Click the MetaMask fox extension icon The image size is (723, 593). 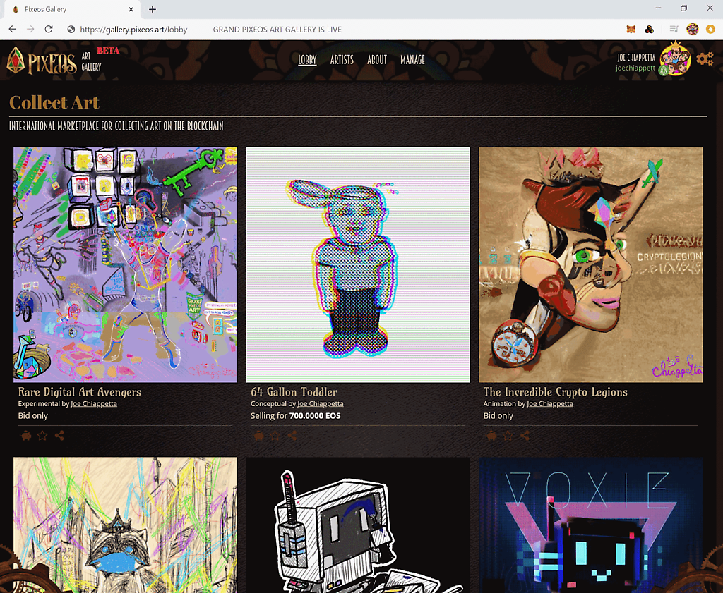[631, 30]
